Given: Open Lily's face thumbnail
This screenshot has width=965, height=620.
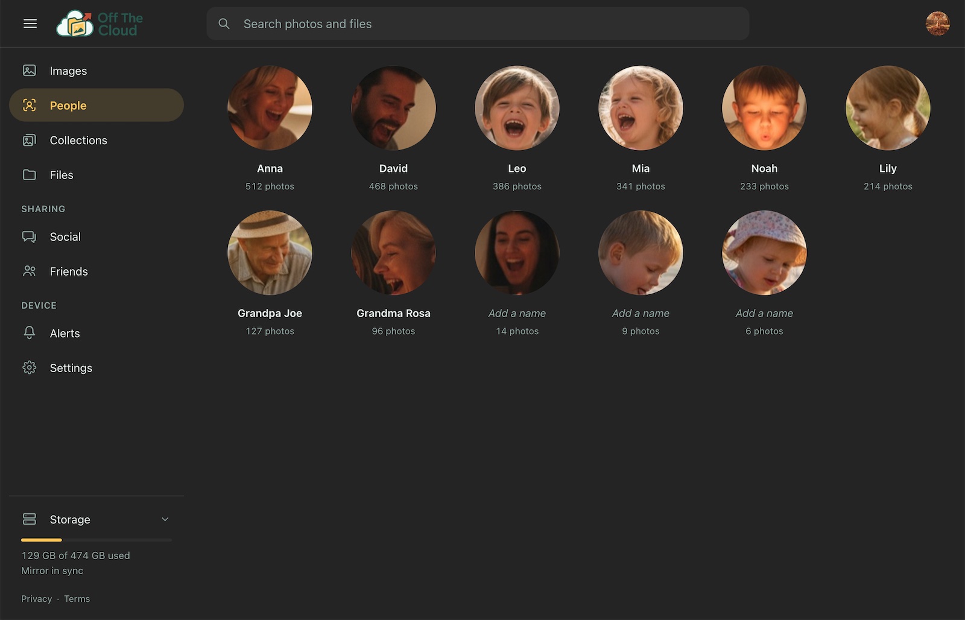Looking at the screenshot, I should [888, 108].
